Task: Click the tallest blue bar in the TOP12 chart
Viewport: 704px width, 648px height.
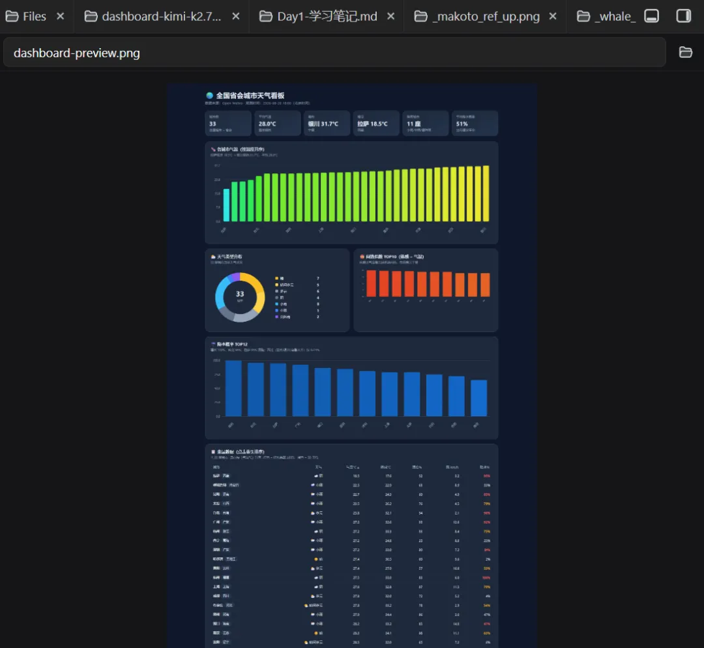Action: click(x=233, y=388)
